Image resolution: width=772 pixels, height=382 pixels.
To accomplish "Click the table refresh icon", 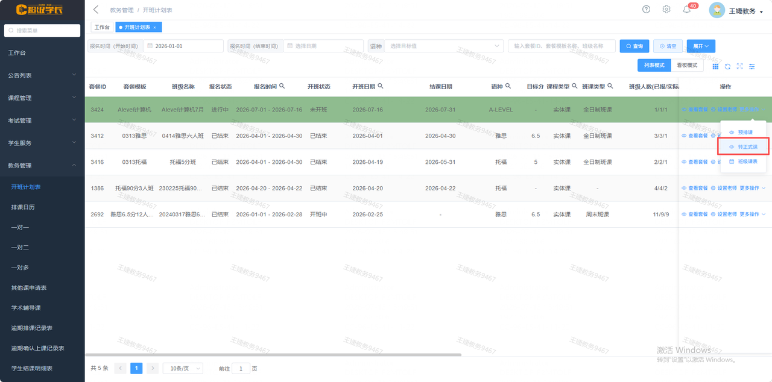I will tap(728, 66).
